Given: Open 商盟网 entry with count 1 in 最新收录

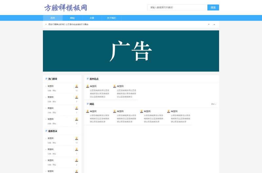Looking at the screenshot, I should (x=51, y=149).
